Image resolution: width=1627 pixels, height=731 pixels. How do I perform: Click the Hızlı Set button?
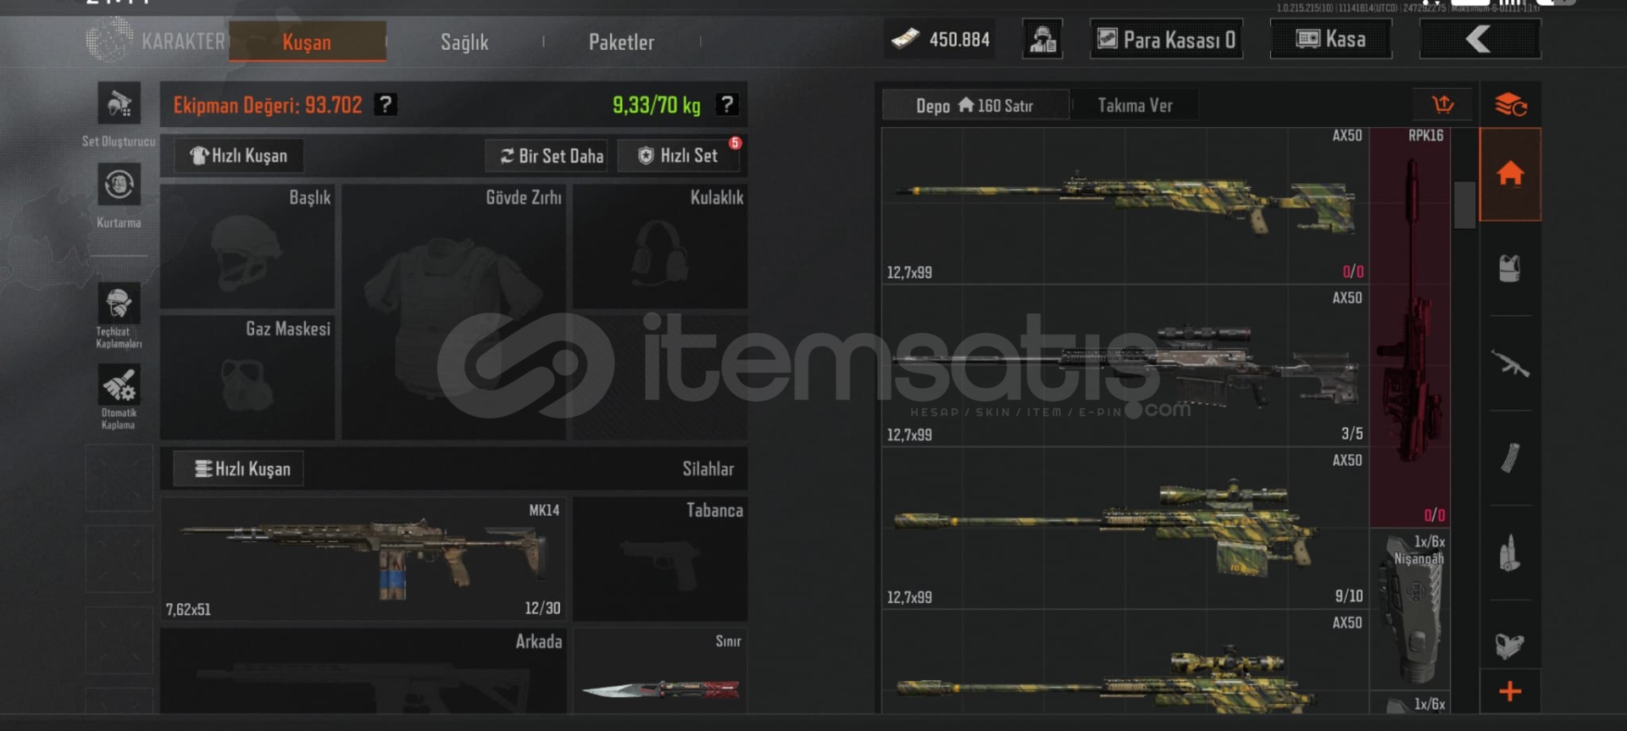[679, 156]
